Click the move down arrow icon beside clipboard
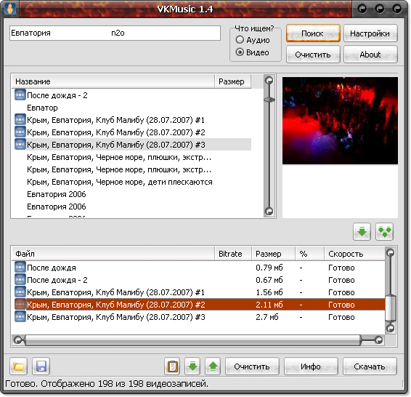411x397 pixels. click(192, 366)
